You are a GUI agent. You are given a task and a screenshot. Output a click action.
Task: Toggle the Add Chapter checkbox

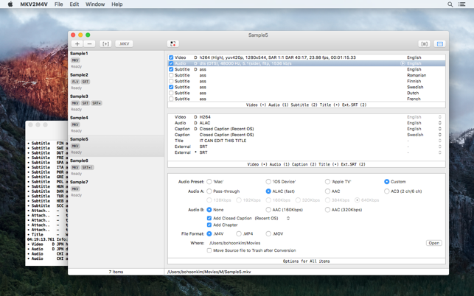(x=209, y=225)
